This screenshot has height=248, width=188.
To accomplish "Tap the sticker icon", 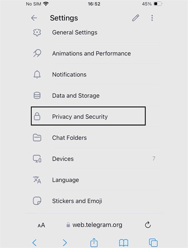I will point(37,201).
